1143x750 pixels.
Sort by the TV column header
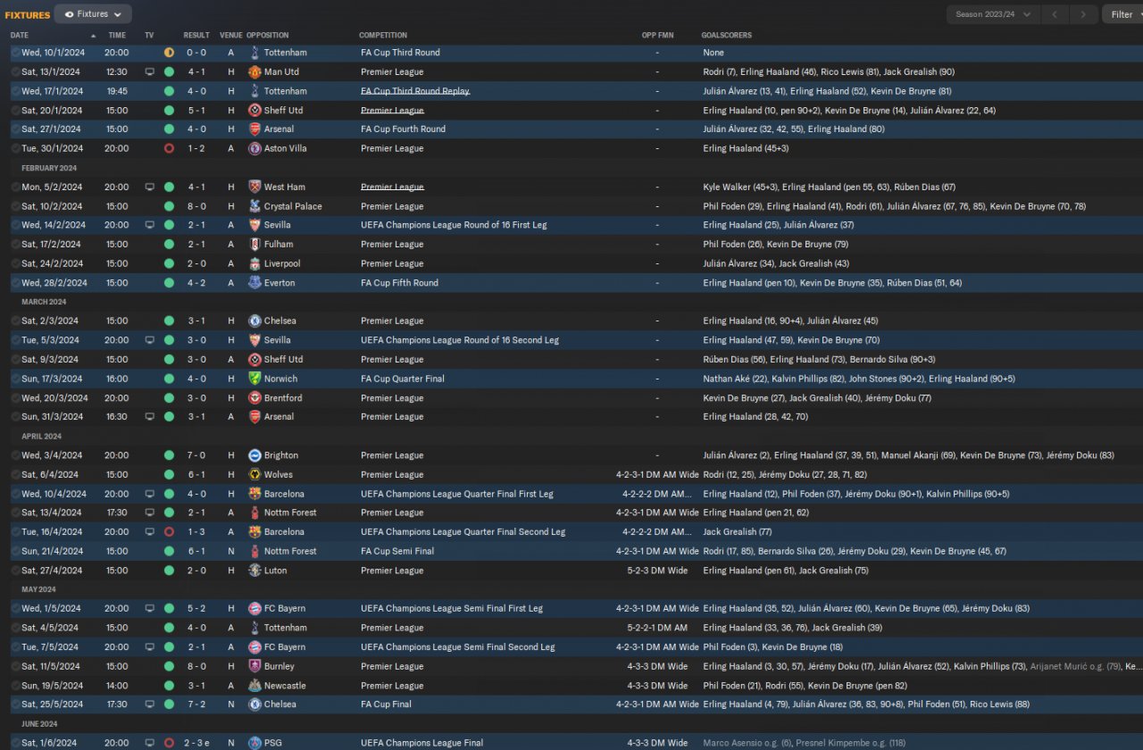tap(149, 36)
